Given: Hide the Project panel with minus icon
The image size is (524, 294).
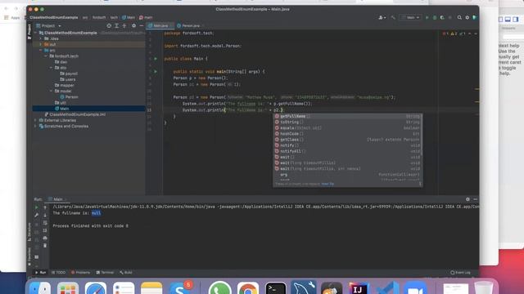Looking at the screenshot, I should tap(142, 25).
